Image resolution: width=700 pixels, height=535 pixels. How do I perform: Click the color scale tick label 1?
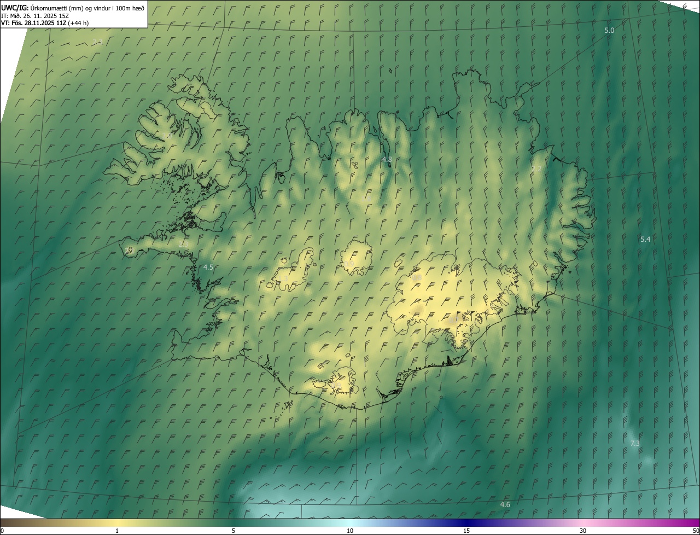coord(117,531)
